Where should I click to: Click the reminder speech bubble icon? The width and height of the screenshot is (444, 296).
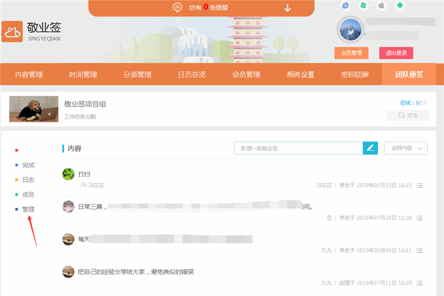[178, 8]
